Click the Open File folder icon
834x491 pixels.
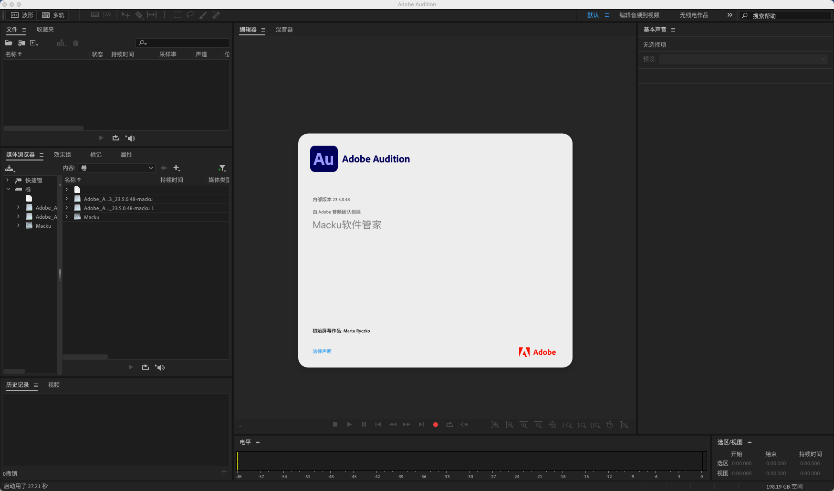coord(9,43)
